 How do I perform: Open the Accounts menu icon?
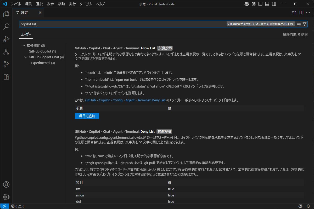point(6,184)
